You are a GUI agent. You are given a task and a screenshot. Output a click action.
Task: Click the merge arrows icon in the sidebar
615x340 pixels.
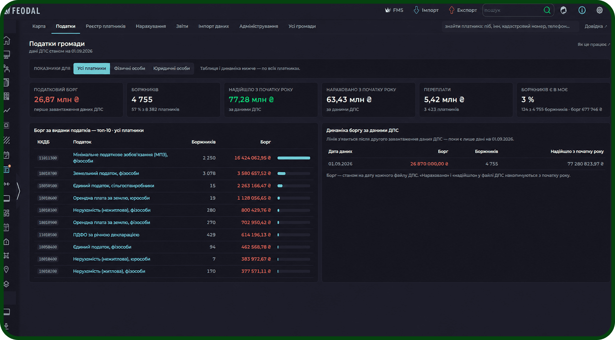[7, 184]
